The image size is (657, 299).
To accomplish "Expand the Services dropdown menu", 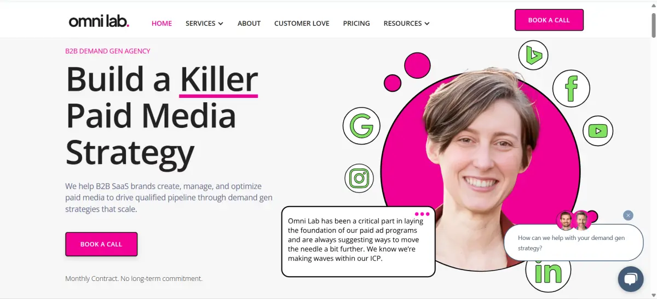I will point(204,24).
